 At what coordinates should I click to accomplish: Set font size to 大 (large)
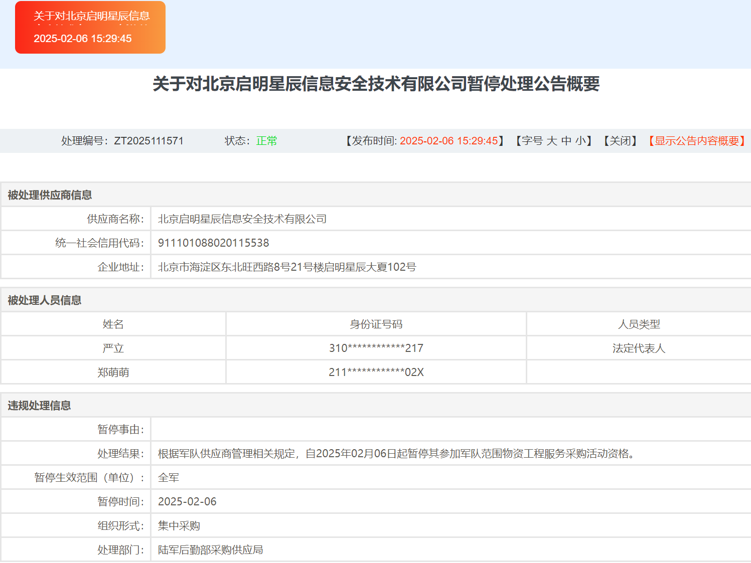pyautogui.click(x=552, y=141)
